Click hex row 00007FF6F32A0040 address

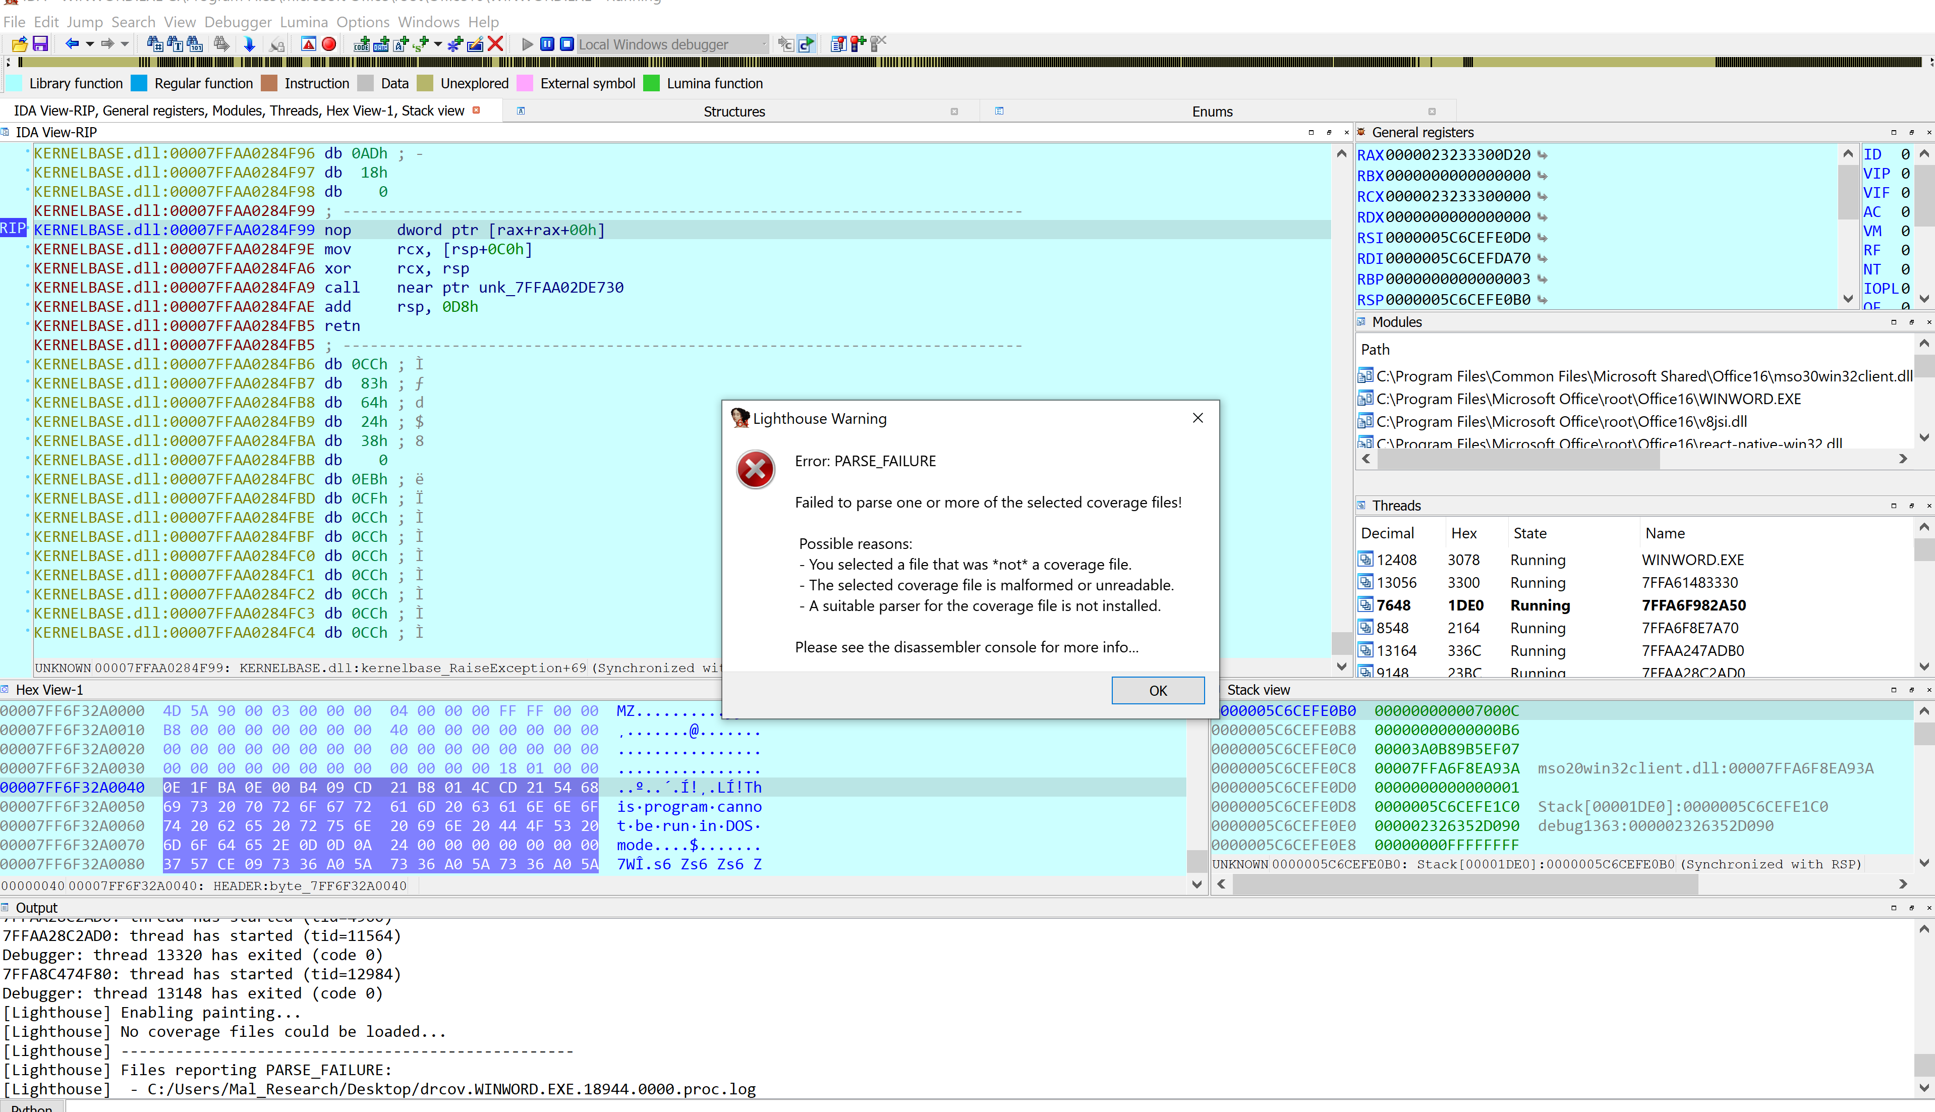[x=72, y=788]
